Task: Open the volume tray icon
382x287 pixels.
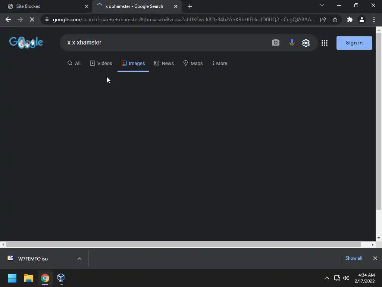Action: [346, 278]
